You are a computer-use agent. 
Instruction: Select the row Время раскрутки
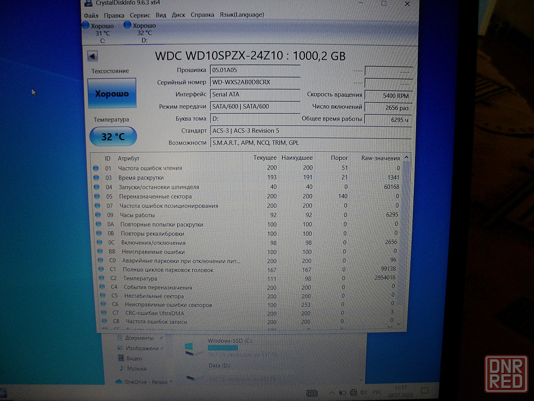(247, 178)
